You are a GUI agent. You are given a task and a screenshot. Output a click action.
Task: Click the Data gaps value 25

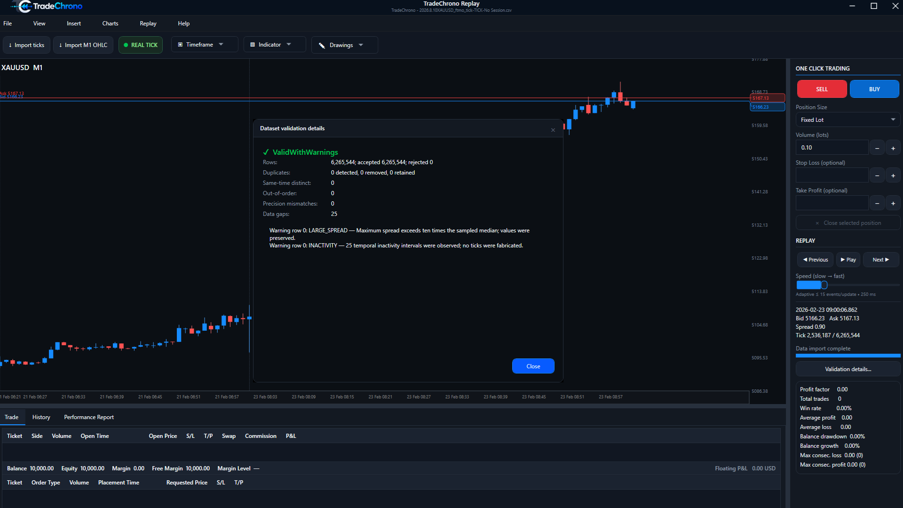334,214
